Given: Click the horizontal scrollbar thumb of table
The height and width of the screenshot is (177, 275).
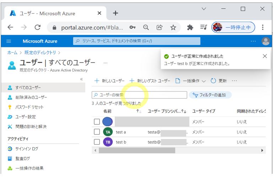Looking at the screenshot, I should (x=137, y=150).
